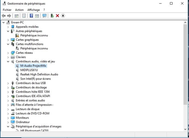The width and height of the screenshot is (189, 138).
Task: Click the USB plug icon beside Contrôleurs de bus USB
Action: point(13,83)
